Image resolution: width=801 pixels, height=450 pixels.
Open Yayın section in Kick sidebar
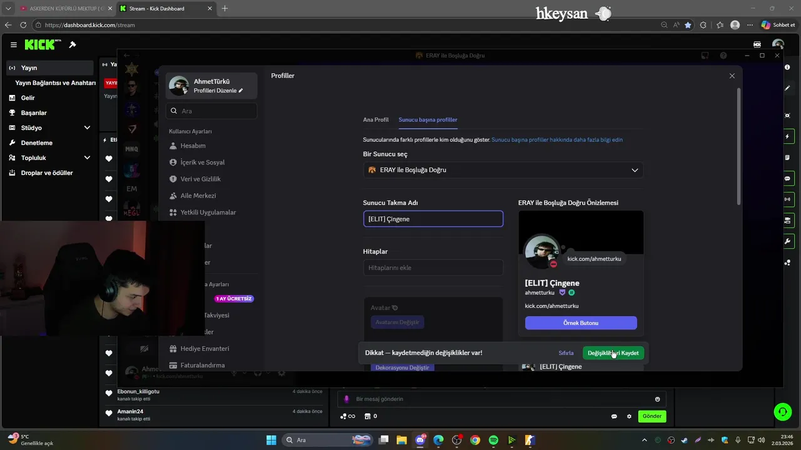[50, 67]
